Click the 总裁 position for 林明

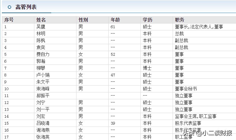coord(179,34)
